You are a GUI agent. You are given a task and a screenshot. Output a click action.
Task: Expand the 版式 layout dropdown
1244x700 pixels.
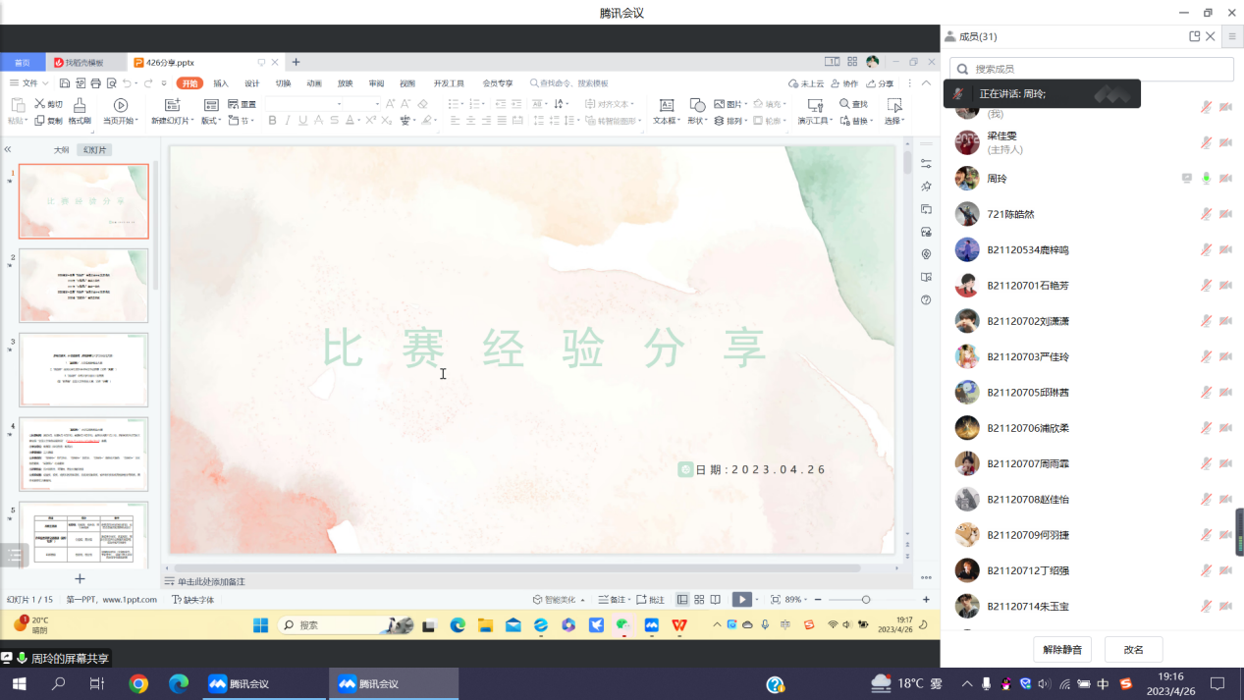(x=211, y=121)
